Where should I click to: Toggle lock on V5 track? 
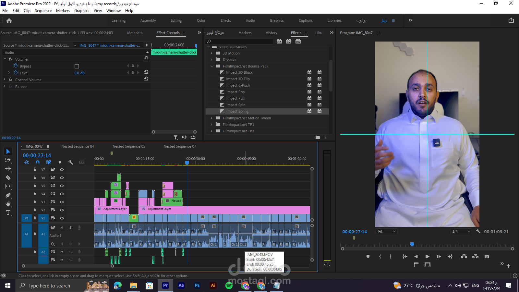pyautogui.click(x=35, y=186)
